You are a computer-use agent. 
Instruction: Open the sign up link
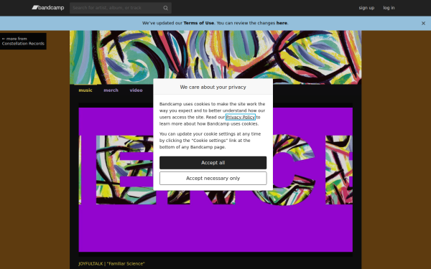[366, 8]
